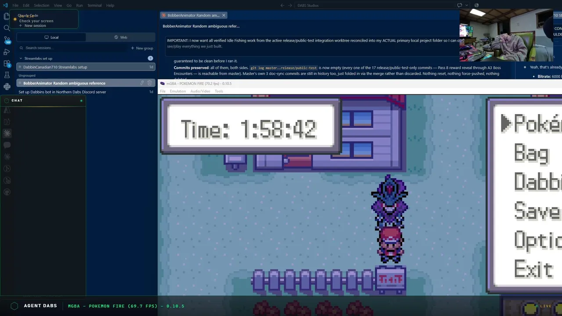Start a New session in Claude Code

click(x=32, y=25)
